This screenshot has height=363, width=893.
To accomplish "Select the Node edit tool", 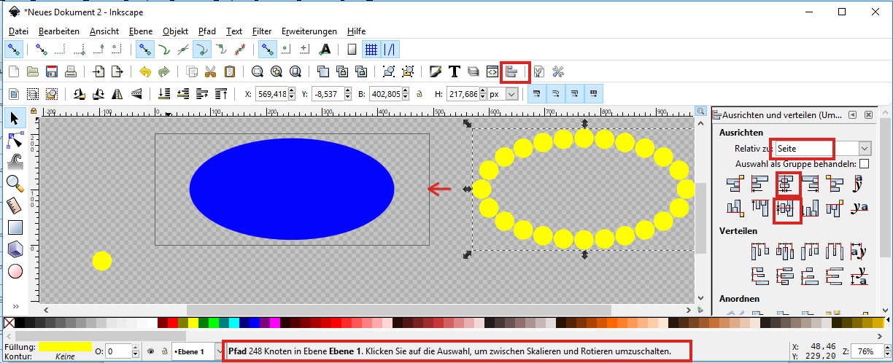I will 15,140.
